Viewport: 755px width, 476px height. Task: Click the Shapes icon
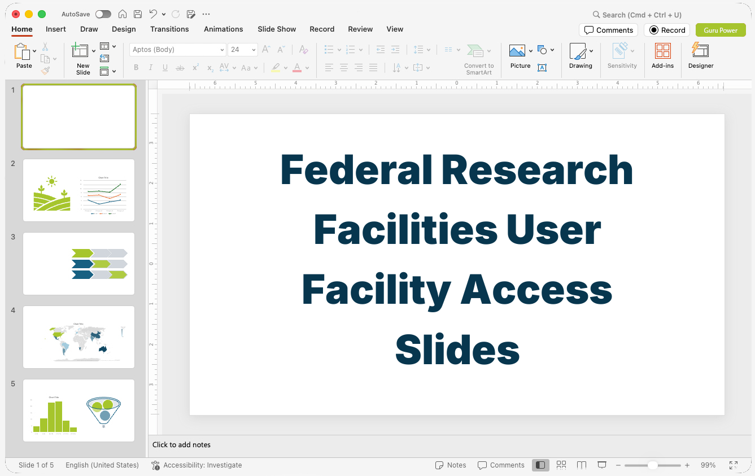tap(542, 50)
